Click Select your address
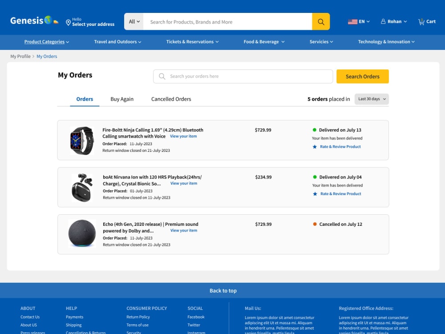This screenshot has height=334, width=445. pos(93,24)
